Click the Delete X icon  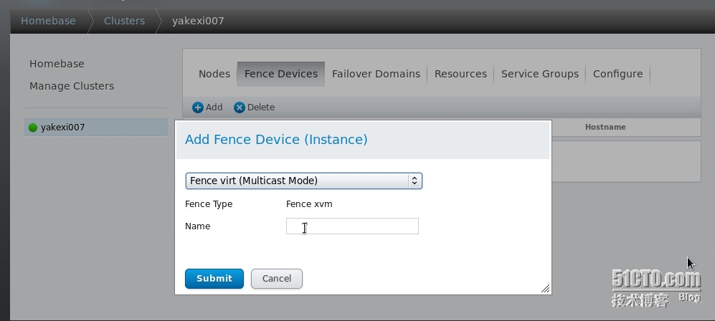pos(240,107)
